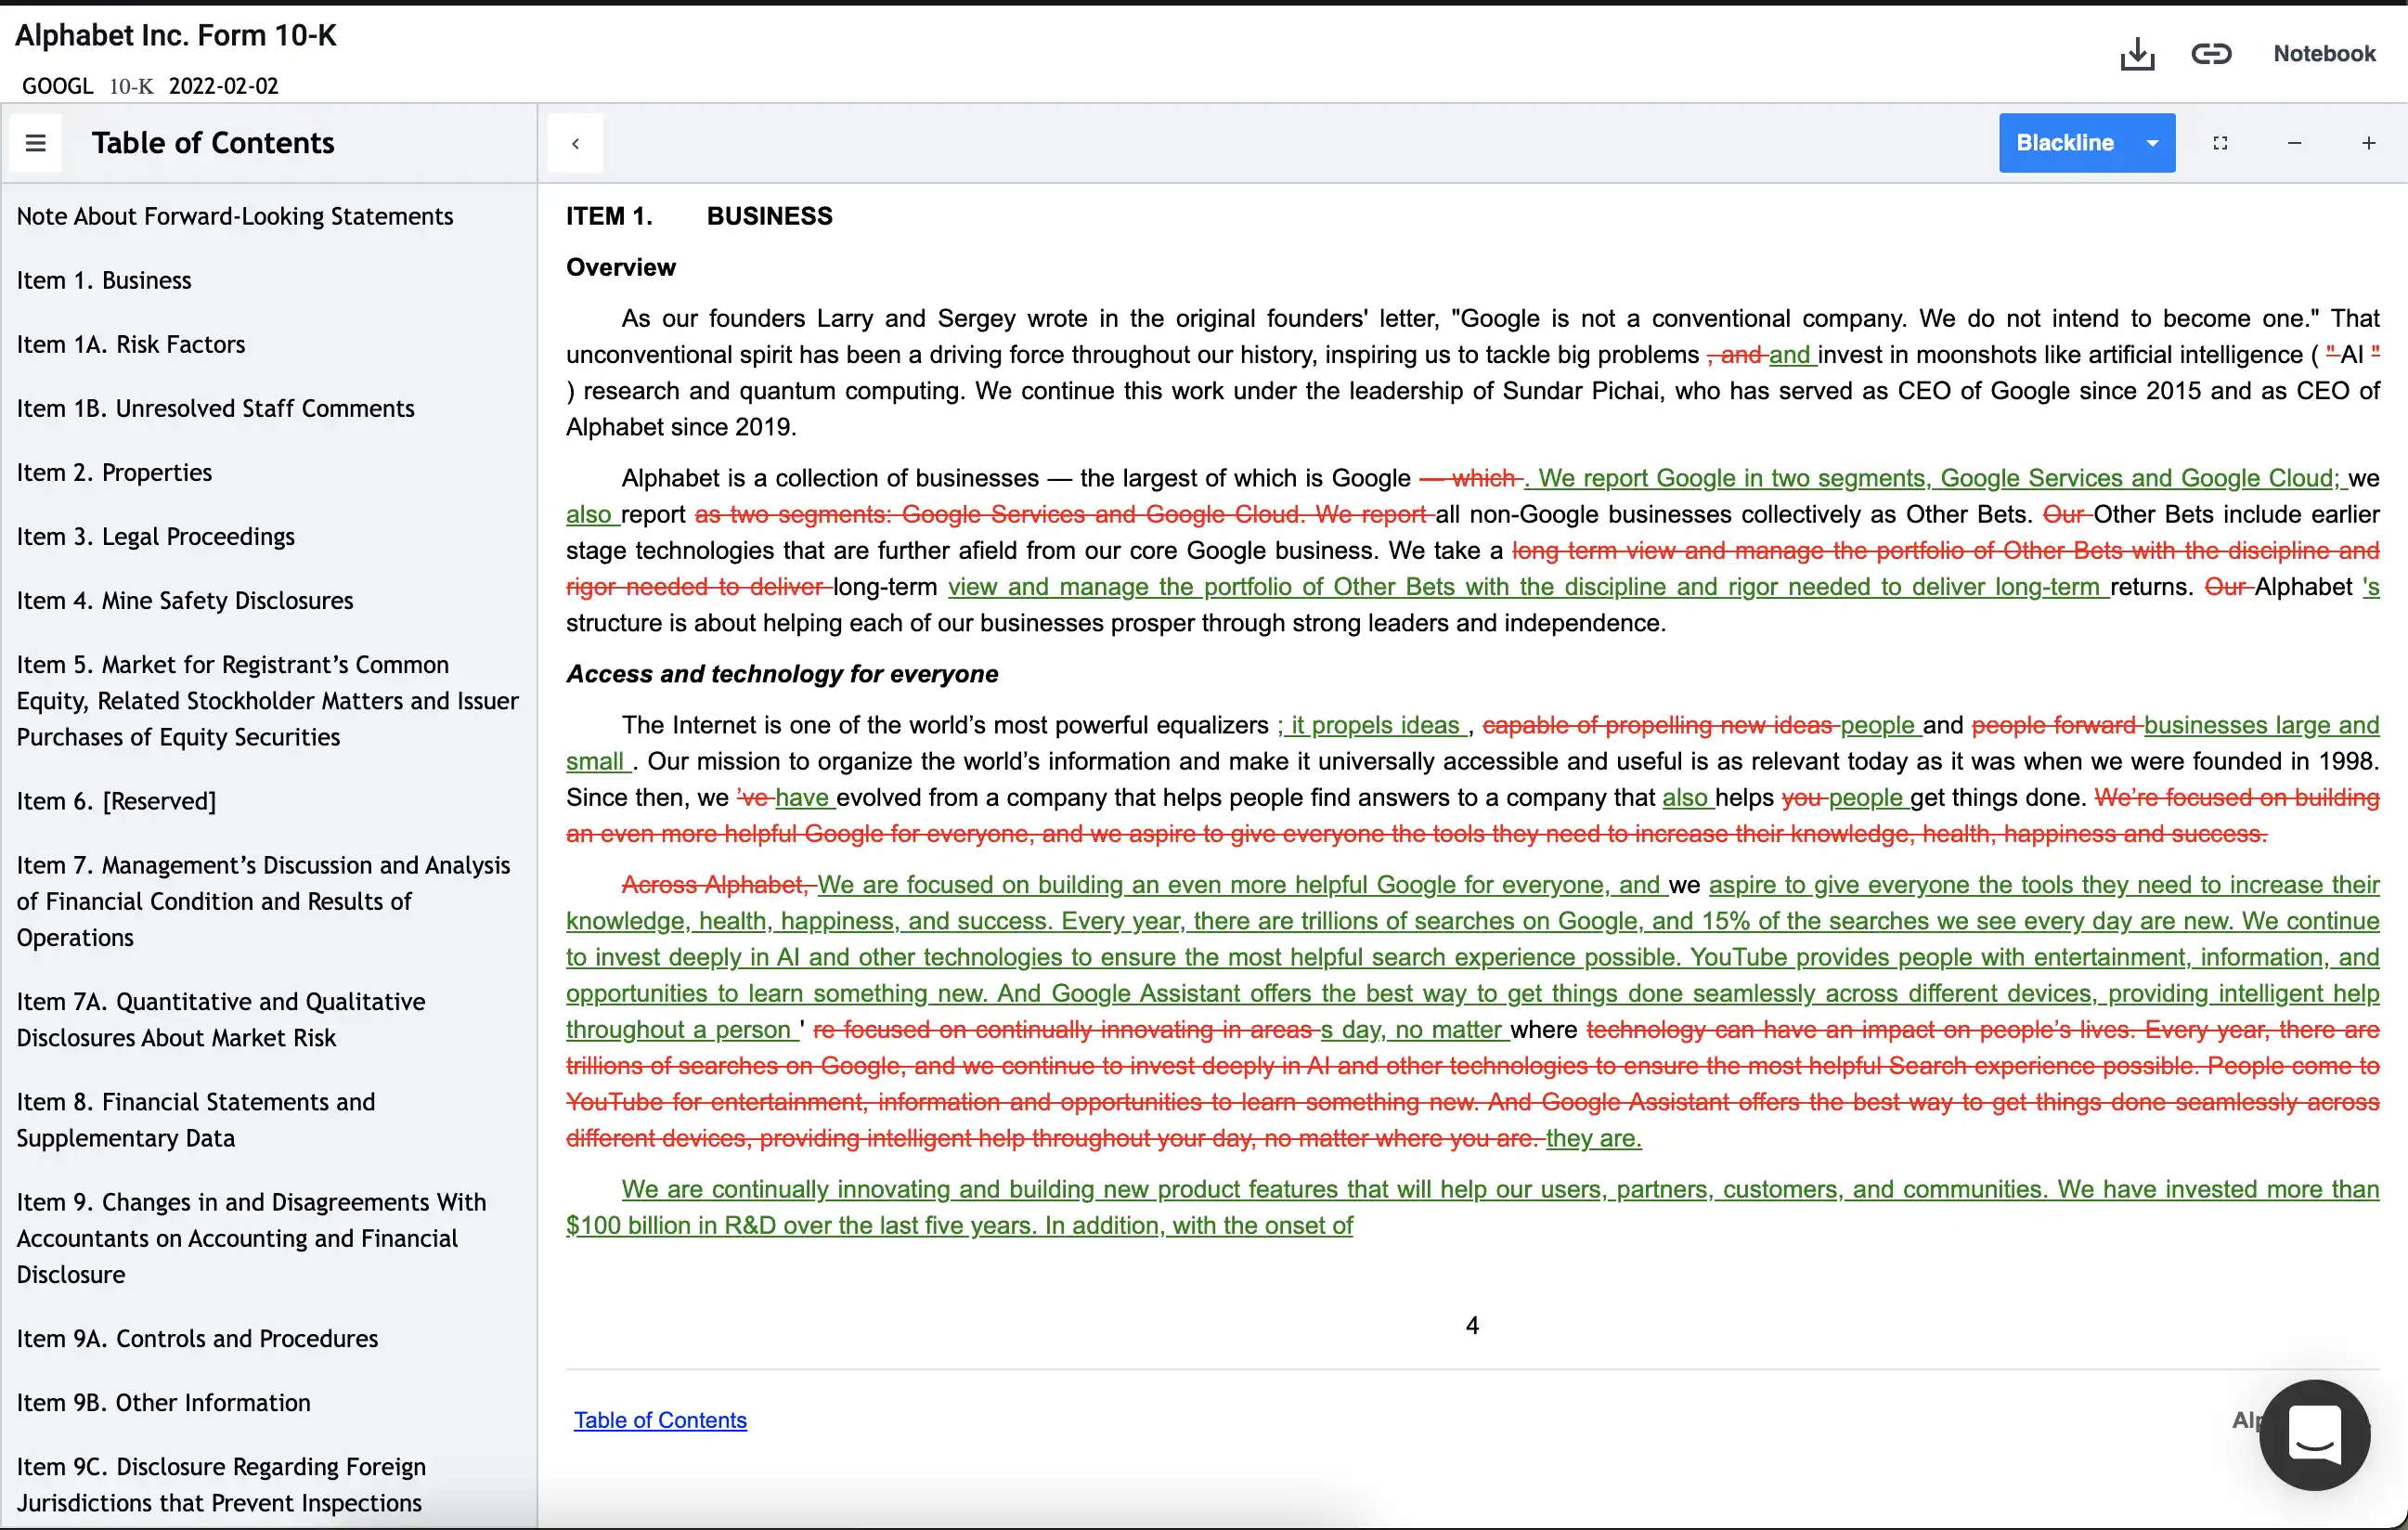The width and height of the screenshot is (2408, 1530).
Task: Go to Item 1B. Unresolved Staff Comments
Action: [215, 408]
